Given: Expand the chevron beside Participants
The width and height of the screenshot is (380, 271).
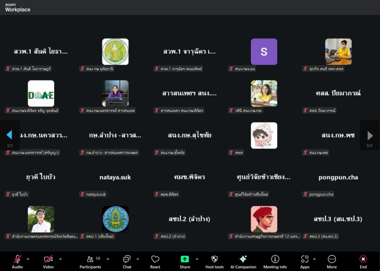Looking at the screenshot, I should (x=108, y=259).
